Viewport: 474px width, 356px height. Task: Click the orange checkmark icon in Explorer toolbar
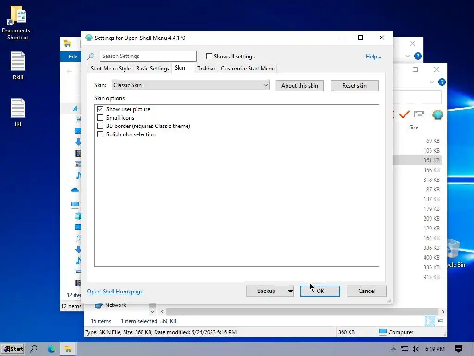(x=404, y=114)
